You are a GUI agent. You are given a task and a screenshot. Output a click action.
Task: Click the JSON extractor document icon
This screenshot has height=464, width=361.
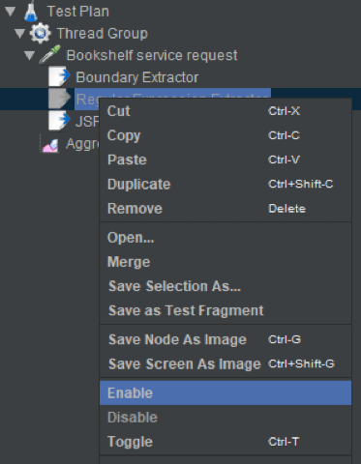pos(59,121)
